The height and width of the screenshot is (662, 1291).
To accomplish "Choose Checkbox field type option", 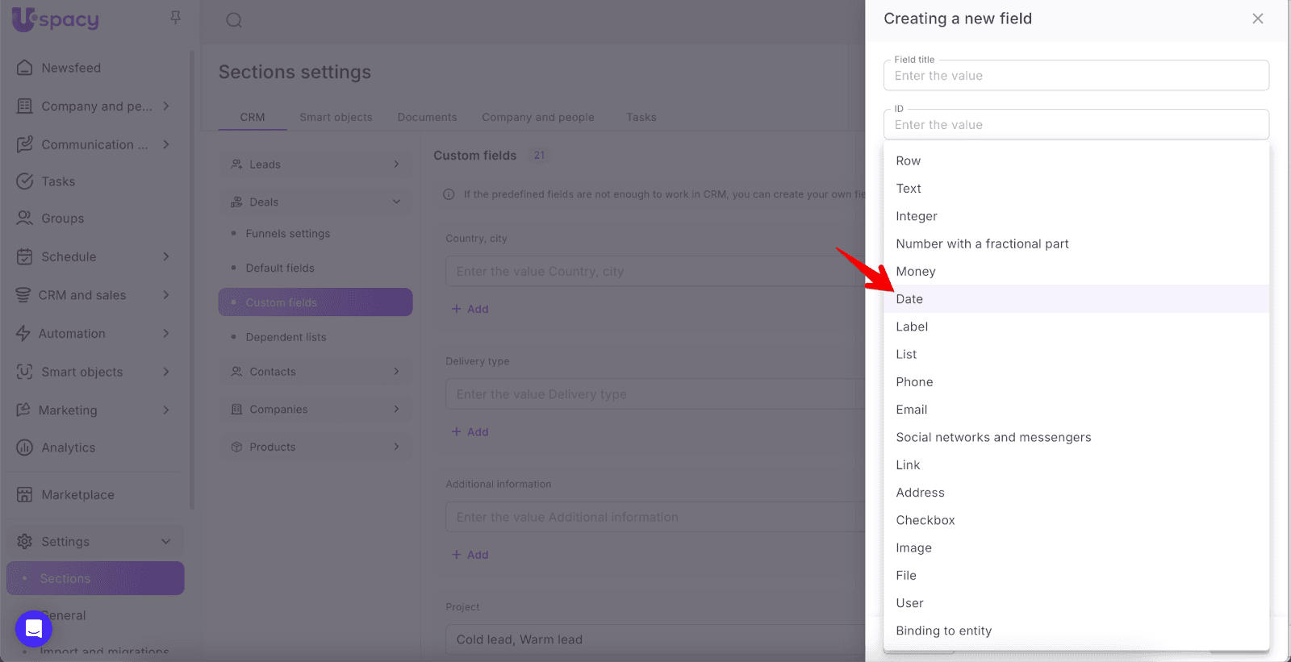I will (x=925, y=520).
